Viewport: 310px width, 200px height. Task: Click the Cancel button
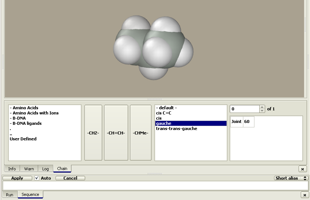click(70, 178)
